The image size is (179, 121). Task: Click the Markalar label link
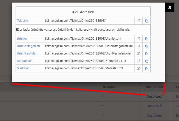[23, 68]
